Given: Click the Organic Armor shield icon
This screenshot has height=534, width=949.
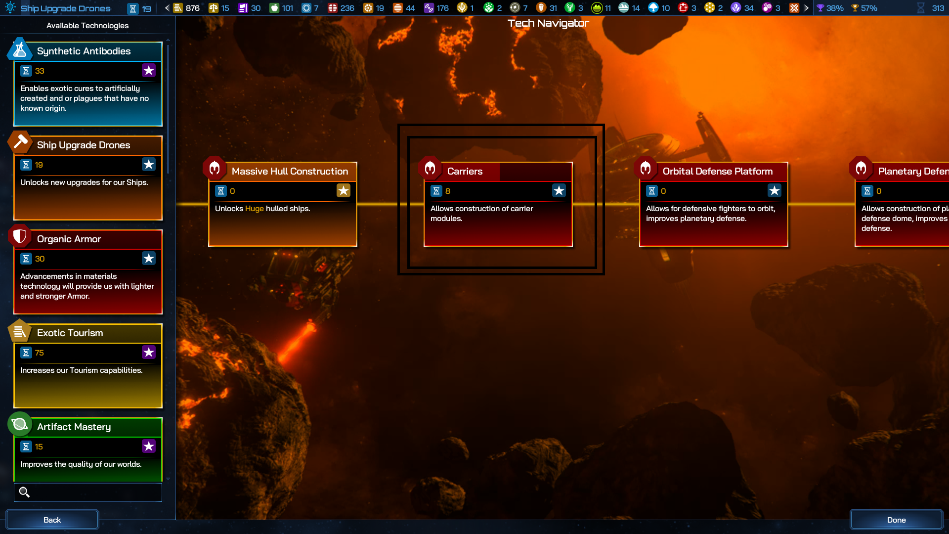Looking at the screenshot, I should 20,236.
